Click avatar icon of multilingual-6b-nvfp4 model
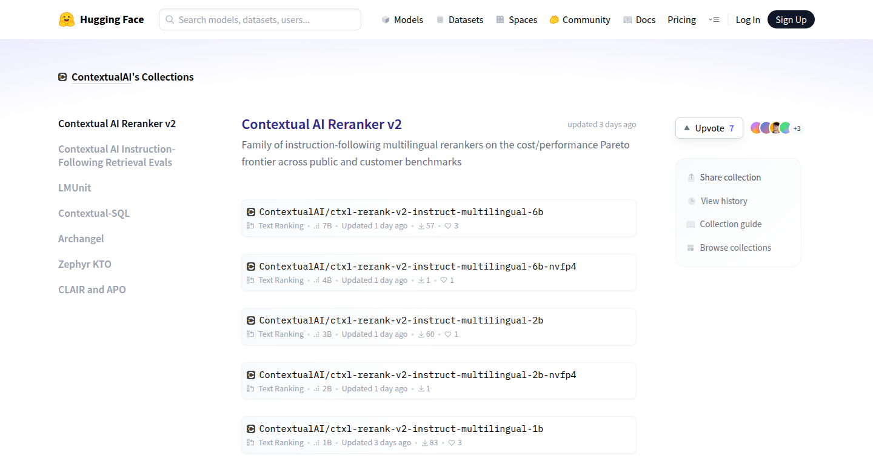 pos(251,267)
